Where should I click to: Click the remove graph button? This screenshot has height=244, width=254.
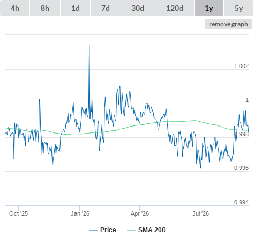coord(228,24)
